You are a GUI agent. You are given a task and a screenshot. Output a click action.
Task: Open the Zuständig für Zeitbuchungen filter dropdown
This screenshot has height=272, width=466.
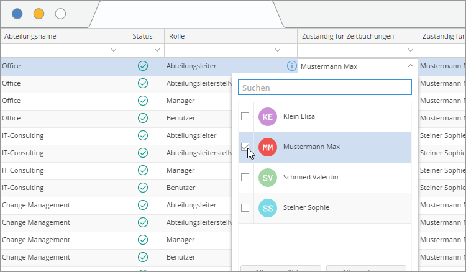(409, 50)
